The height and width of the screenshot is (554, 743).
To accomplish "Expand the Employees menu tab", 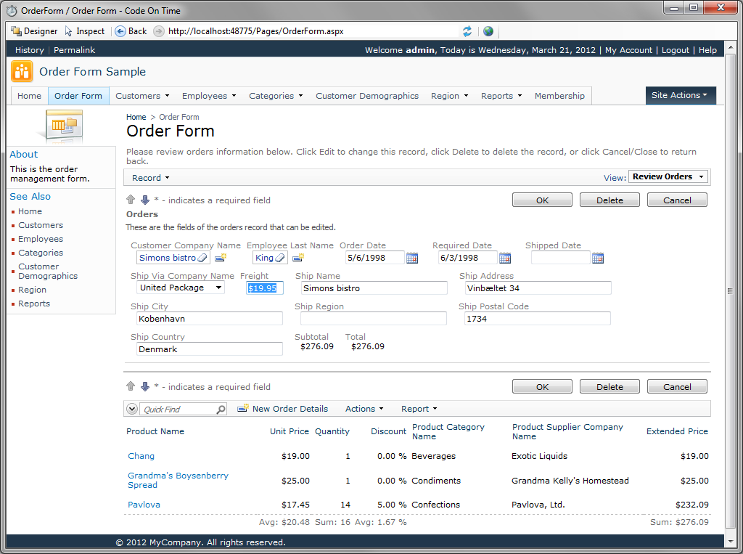I will pyautogui.click(x=209, y=96).
